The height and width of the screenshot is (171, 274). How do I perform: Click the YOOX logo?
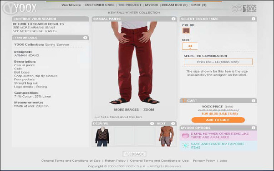20,8
